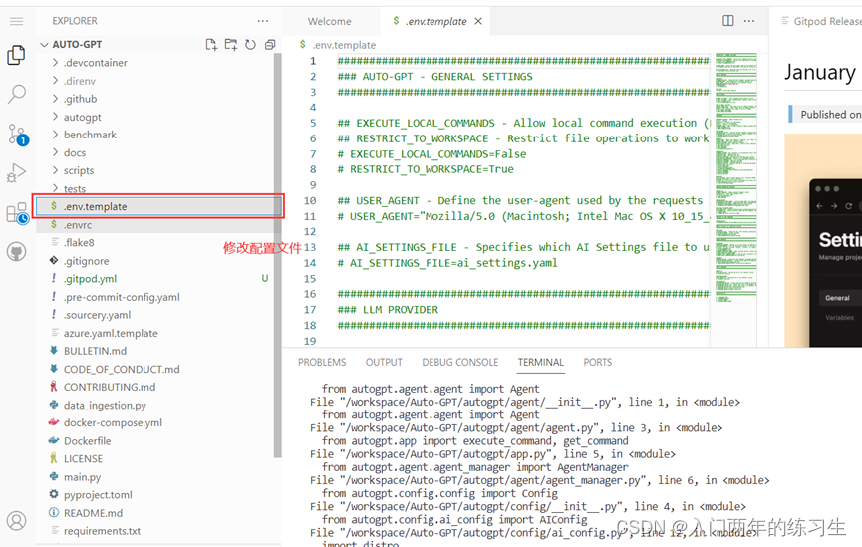Click Gitpod settings thumbnail image
This screenshot has height=547, width=862.
point(823,240)
